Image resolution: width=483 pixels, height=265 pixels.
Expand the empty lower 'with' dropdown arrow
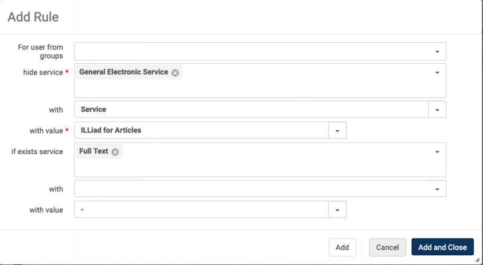click(437, 189)
